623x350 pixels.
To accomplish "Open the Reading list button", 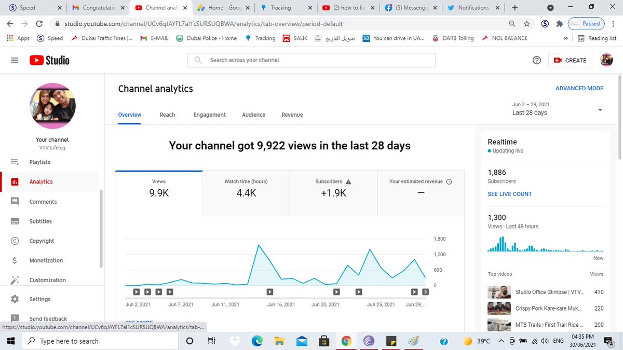I will [x=597, y=38].
